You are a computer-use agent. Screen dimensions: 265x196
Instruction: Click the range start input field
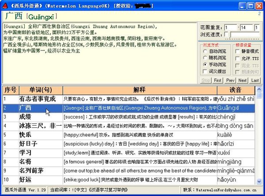pos(231,27)
